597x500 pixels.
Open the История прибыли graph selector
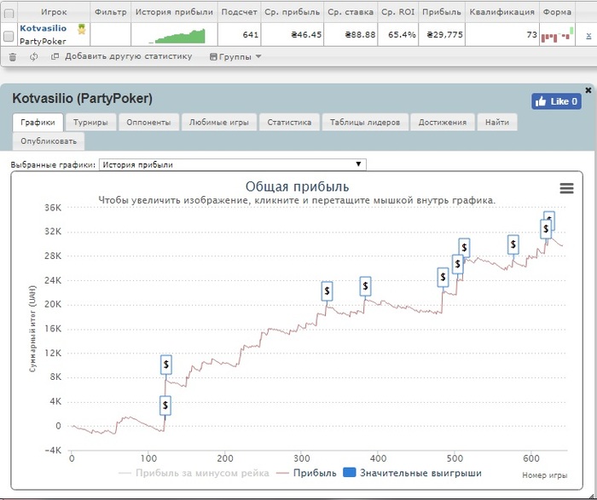233,164
